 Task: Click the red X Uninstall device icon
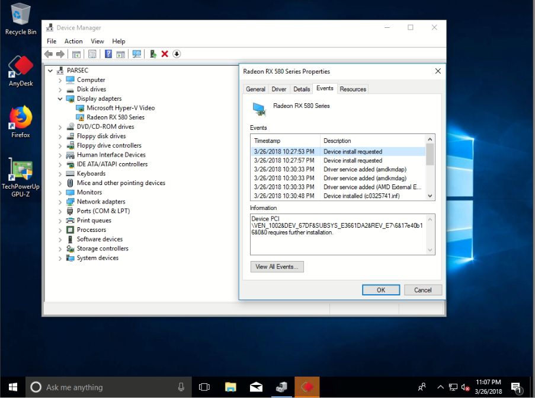point(165,54)
